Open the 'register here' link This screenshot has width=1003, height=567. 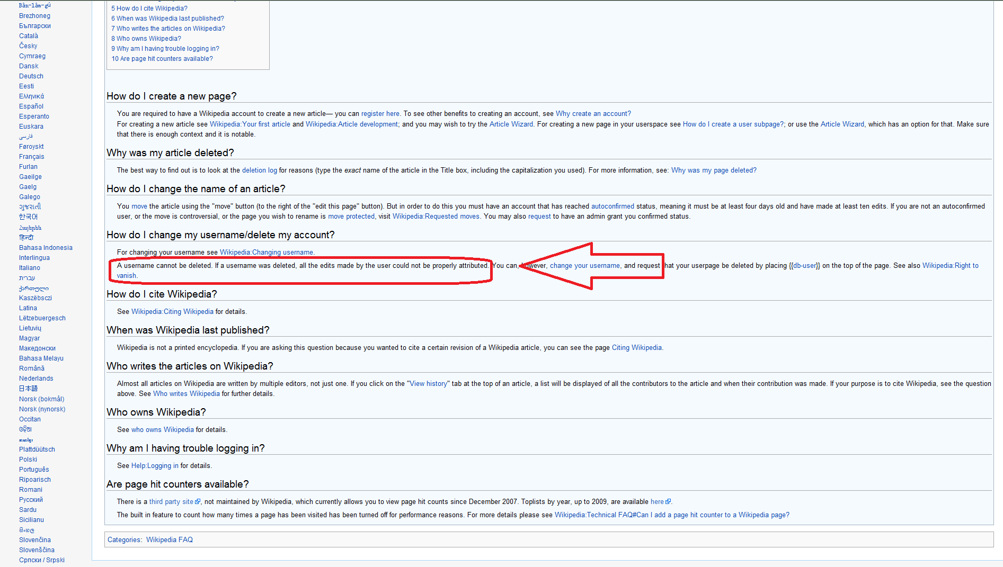pyautogui.click(x=380, y=114)
